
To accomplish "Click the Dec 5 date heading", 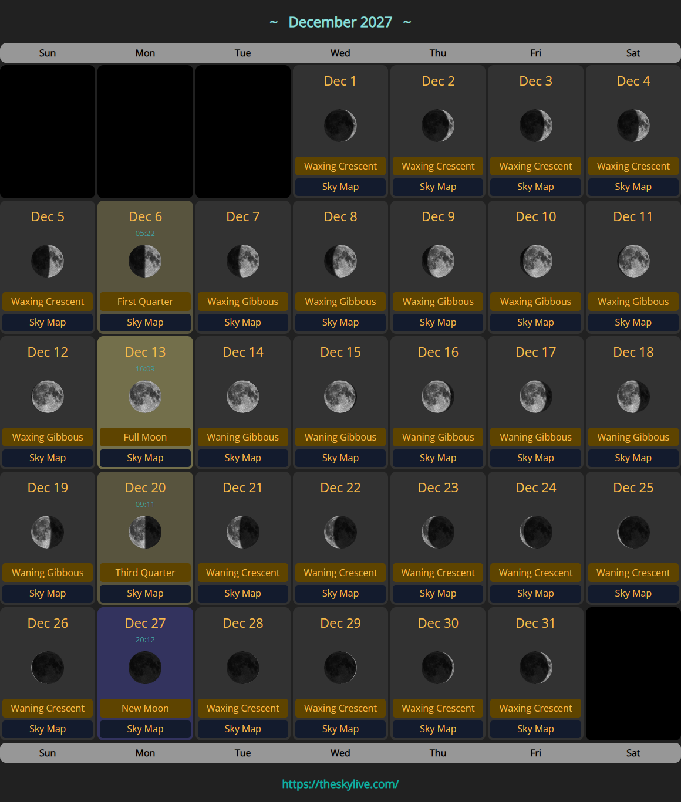I will 48,216.
